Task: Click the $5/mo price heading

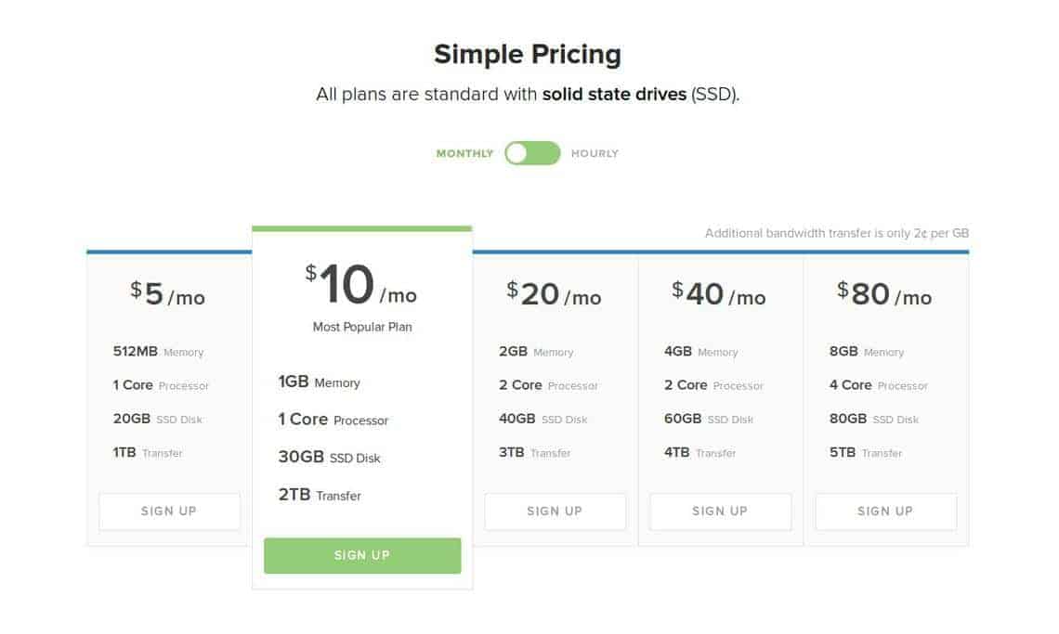Action: pos(168,294)
